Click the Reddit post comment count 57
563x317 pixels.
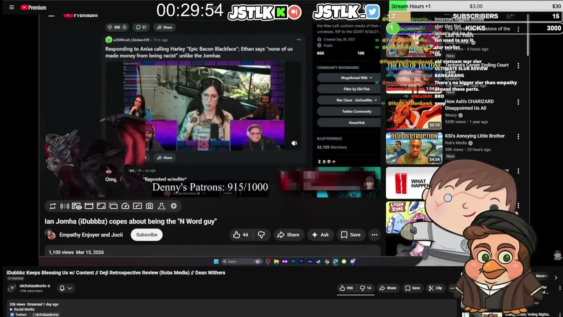pyautogui.click(x=141, y=27)
